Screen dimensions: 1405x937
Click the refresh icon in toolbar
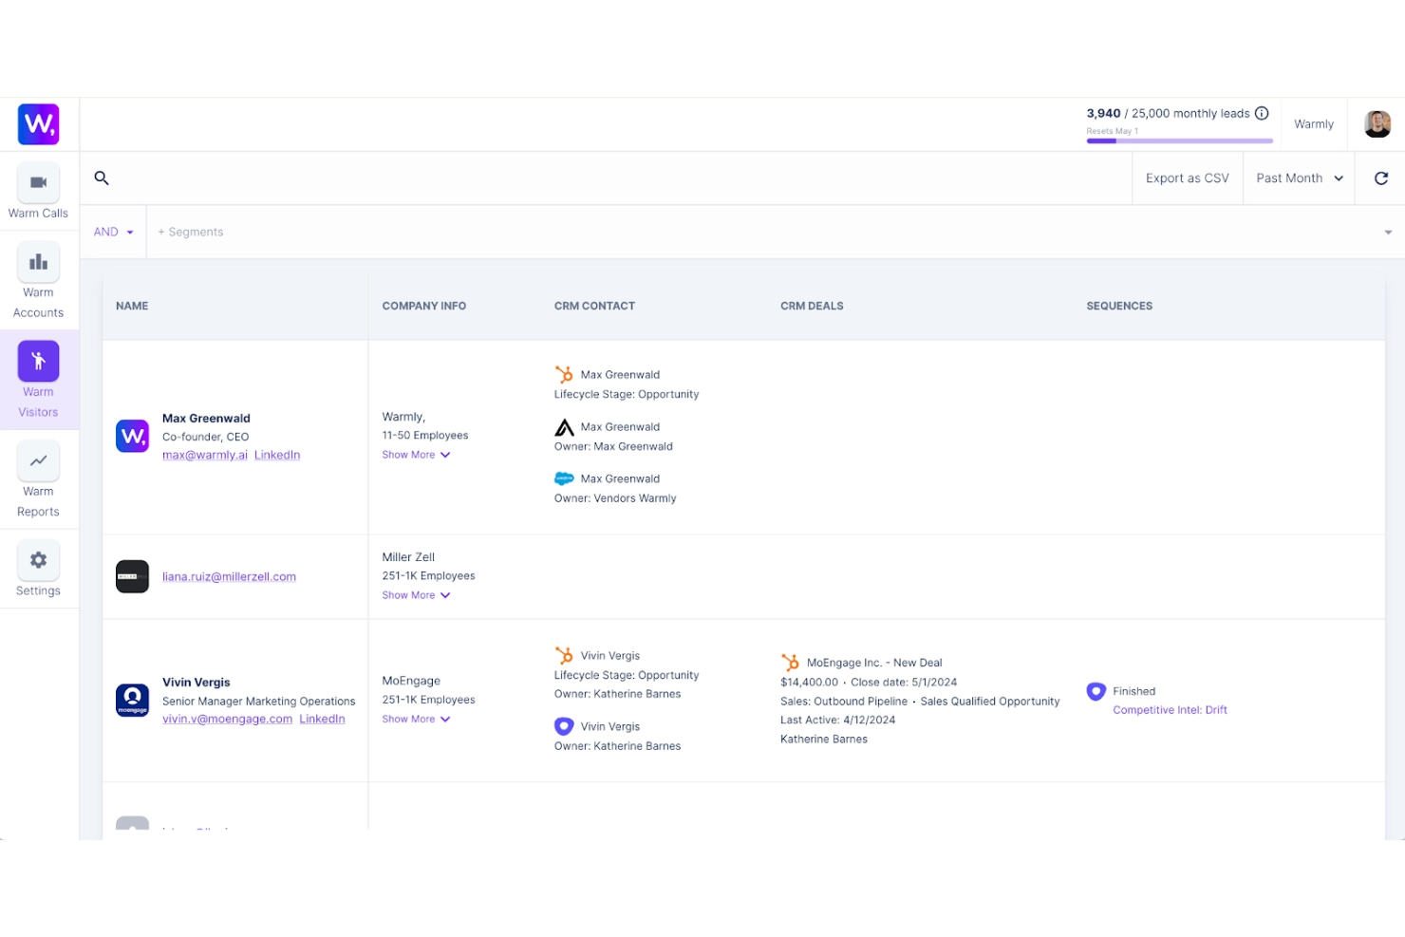(x=1381, y=178)
